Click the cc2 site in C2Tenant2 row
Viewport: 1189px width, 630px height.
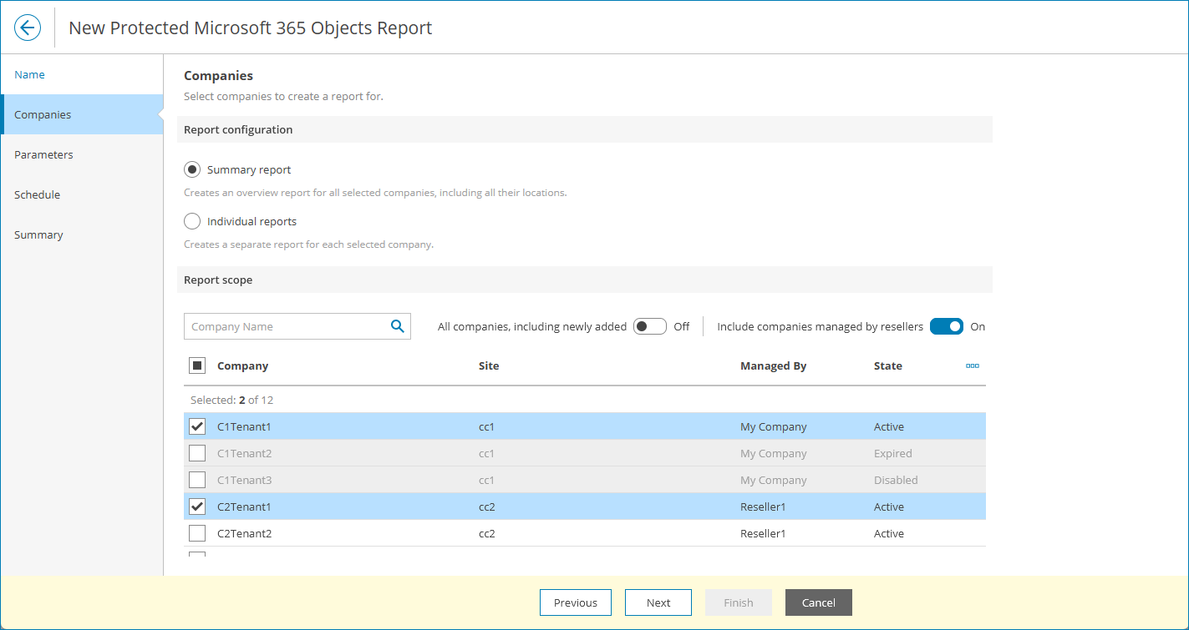click(487, 533)
